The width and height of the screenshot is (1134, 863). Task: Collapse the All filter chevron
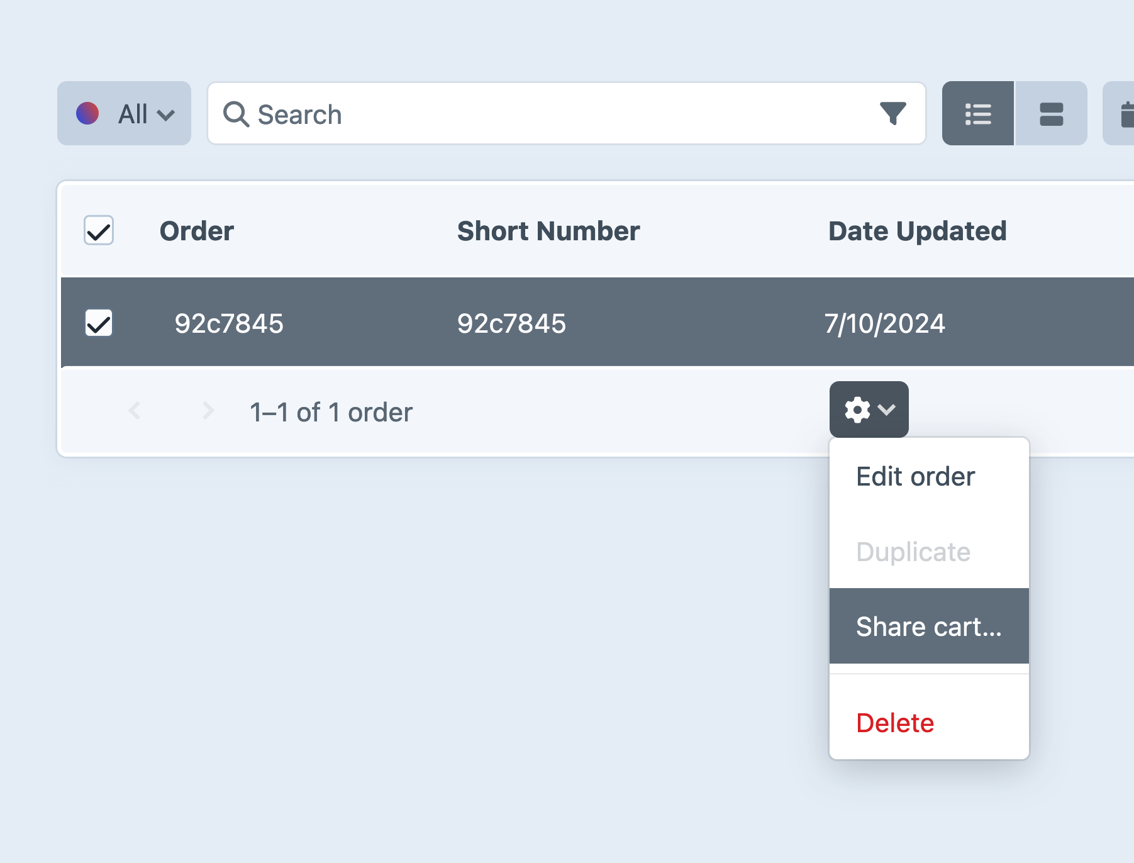pyautogui.click(x=166, y=115)
